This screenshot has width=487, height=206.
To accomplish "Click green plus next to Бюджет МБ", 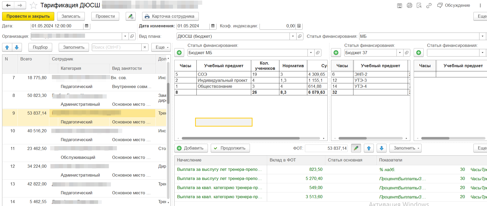I will coord(179,53).
